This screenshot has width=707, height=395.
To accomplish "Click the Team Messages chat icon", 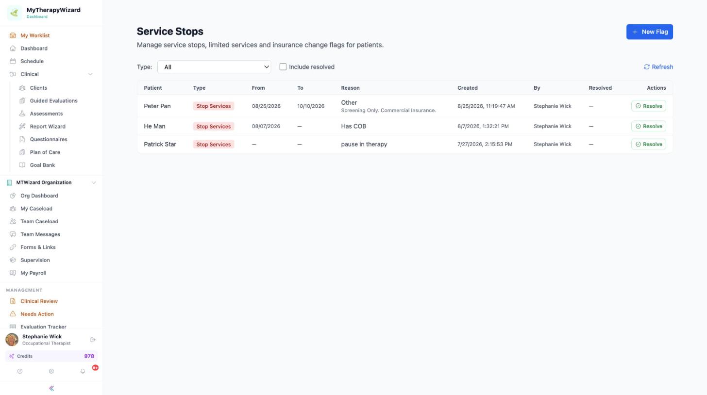I will (13, 234).
